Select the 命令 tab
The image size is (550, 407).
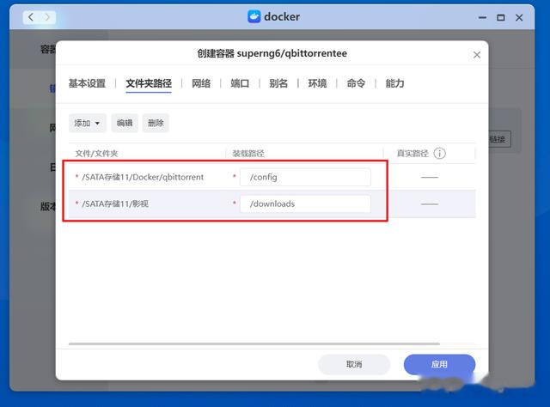(356, 83)
